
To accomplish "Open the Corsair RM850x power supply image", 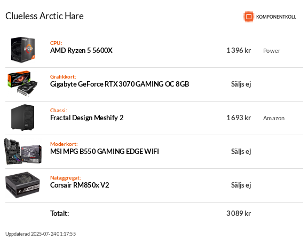I will (x=22, y=185).
